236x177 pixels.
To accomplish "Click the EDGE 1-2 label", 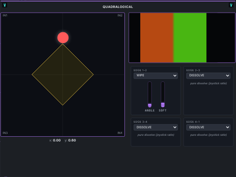I will tap(140, 70).
